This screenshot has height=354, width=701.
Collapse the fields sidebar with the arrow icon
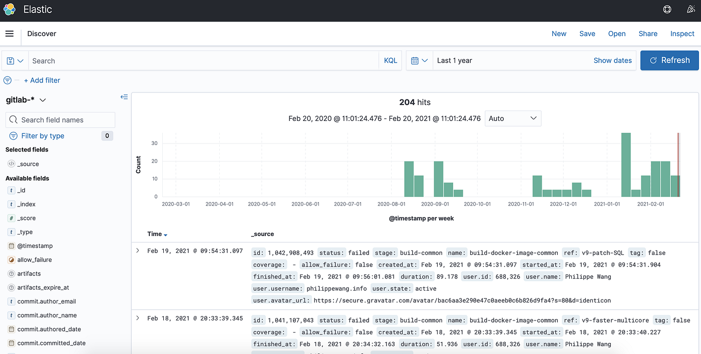coord(124,97)
